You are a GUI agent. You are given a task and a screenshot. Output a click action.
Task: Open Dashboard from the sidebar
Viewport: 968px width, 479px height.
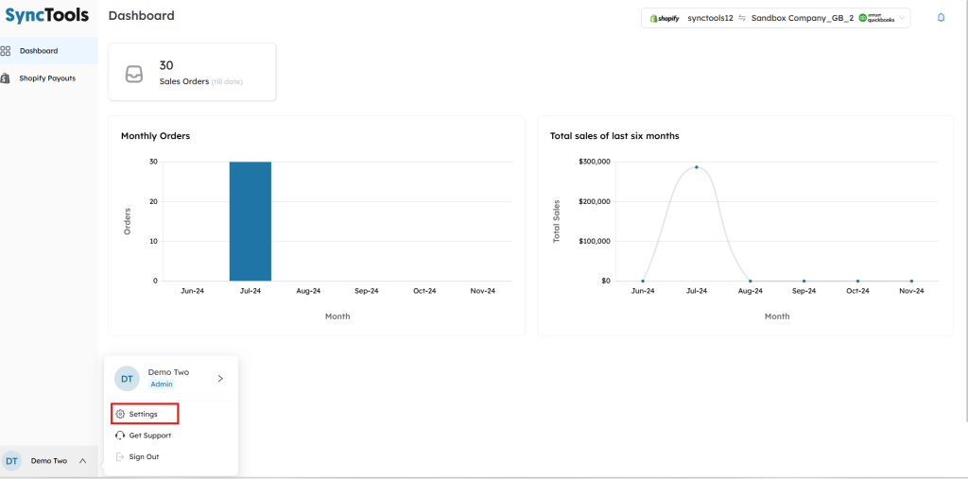(39, 51)
